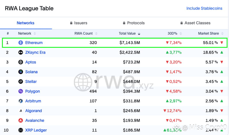This screenshot has height=135, width=229.
Task: Open the Protocols tab
Action: point(136,23)
